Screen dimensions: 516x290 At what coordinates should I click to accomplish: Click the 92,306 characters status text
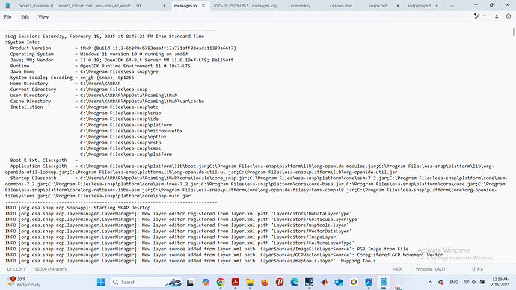(x=51, y=269)
